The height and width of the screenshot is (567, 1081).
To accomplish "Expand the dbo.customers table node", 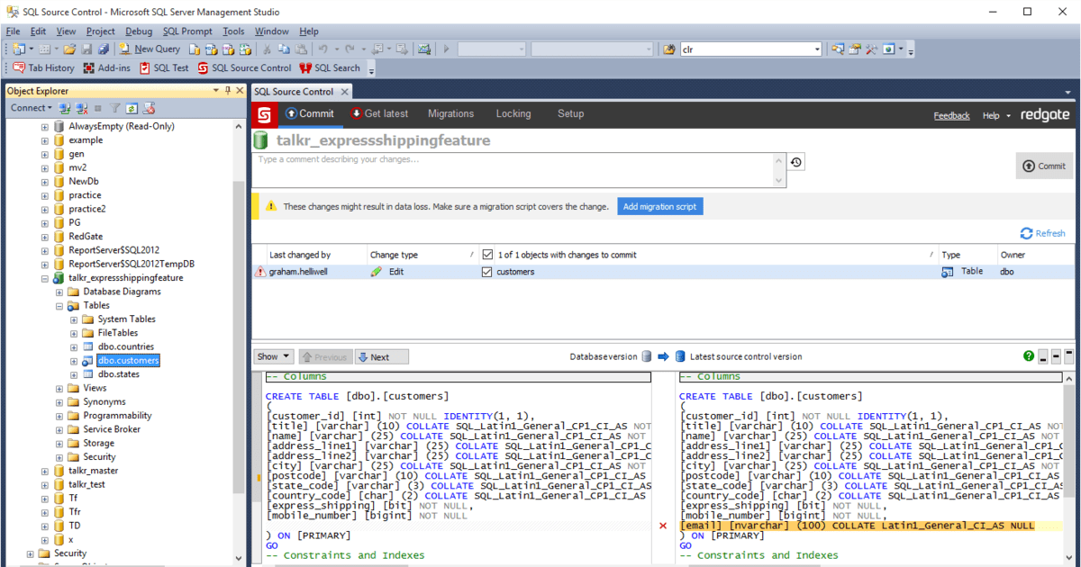I will (75, 361).
